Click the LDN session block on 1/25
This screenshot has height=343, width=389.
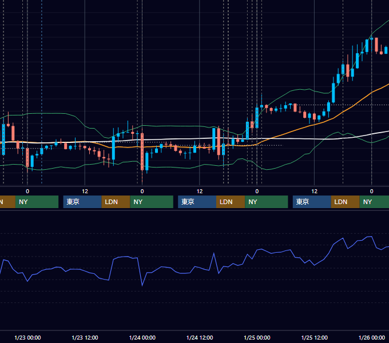point(346,202)
